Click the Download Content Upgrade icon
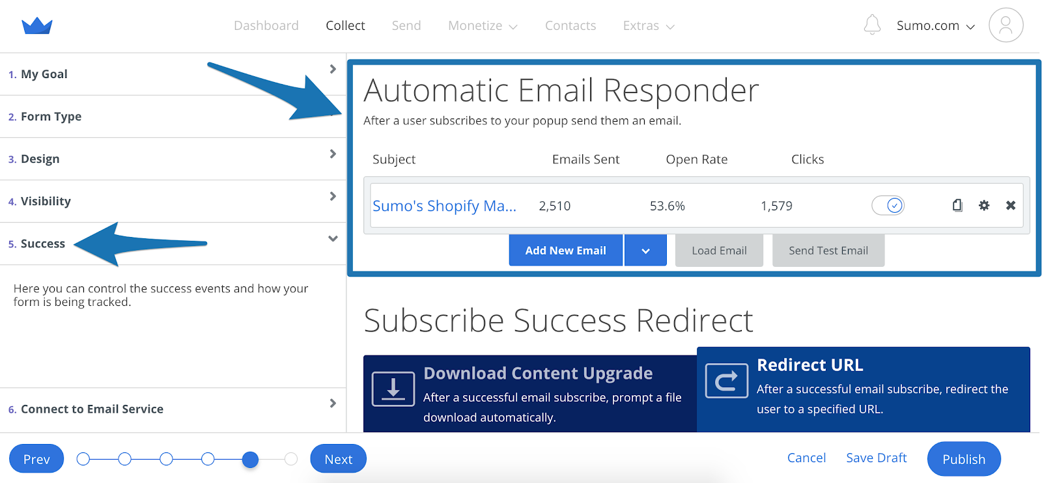 393,389
